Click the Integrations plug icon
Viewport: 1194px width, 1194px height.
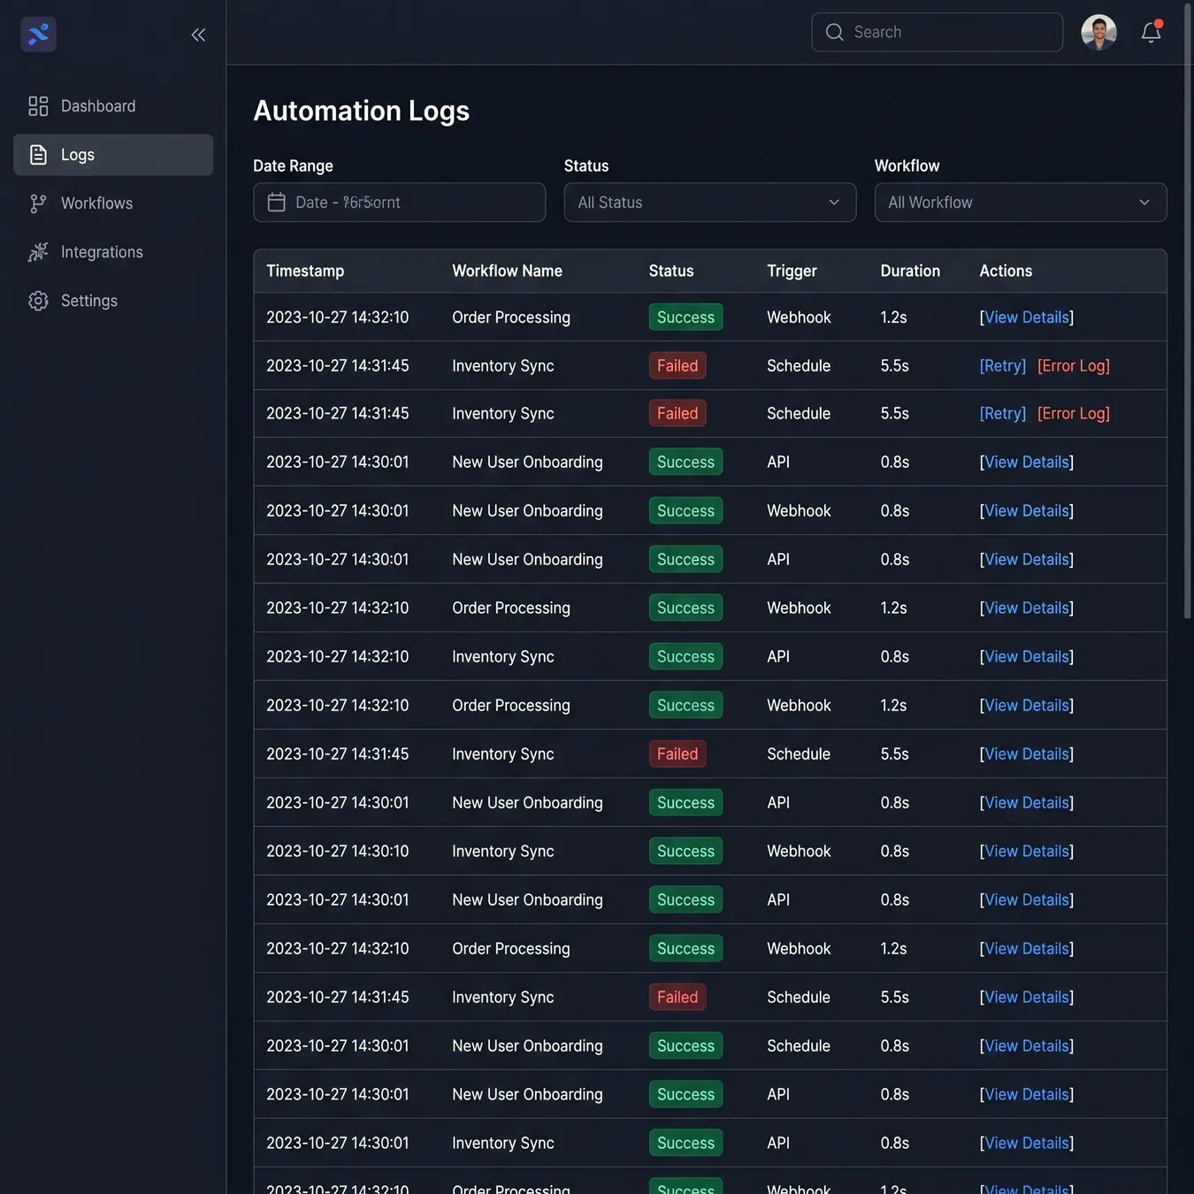pyautogui.click(x=38, y=252)
